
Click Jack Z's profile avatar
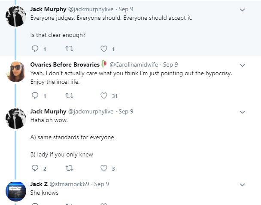point(15,191)
